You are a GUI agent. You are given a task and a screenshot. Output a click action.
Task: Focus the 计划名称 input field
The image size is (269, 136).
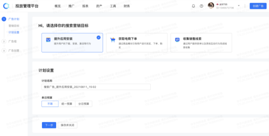tap(96, 87)
